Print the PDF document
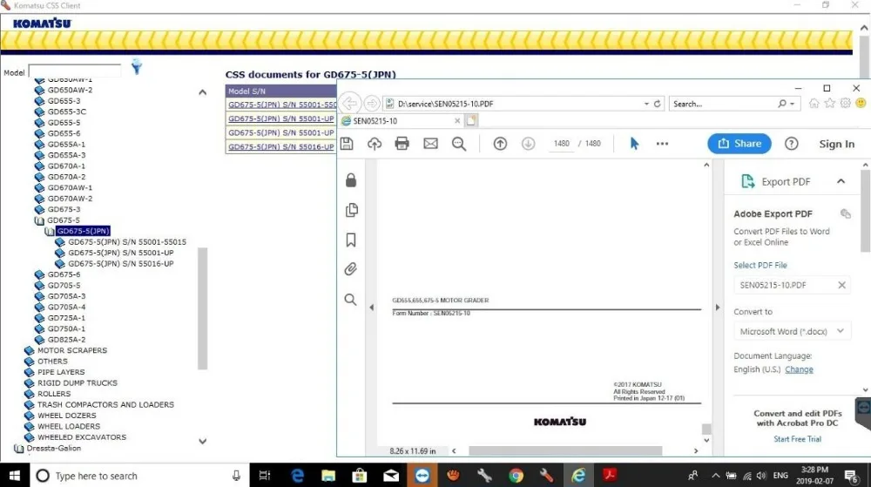This screenshot has width=871, height=487. [x=402, y=144]
